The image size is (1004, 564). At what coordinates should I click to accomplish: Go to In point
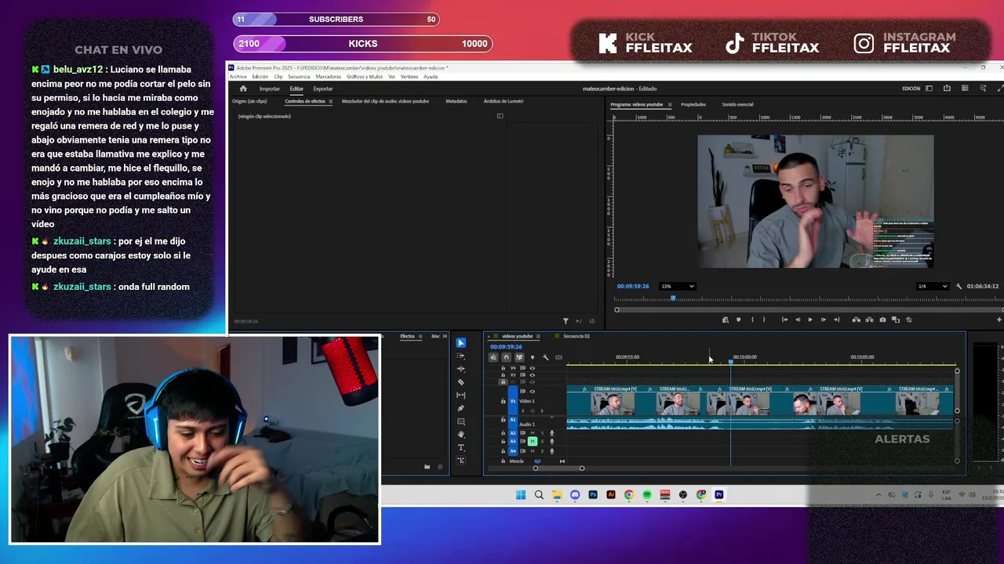pos(784,320)
